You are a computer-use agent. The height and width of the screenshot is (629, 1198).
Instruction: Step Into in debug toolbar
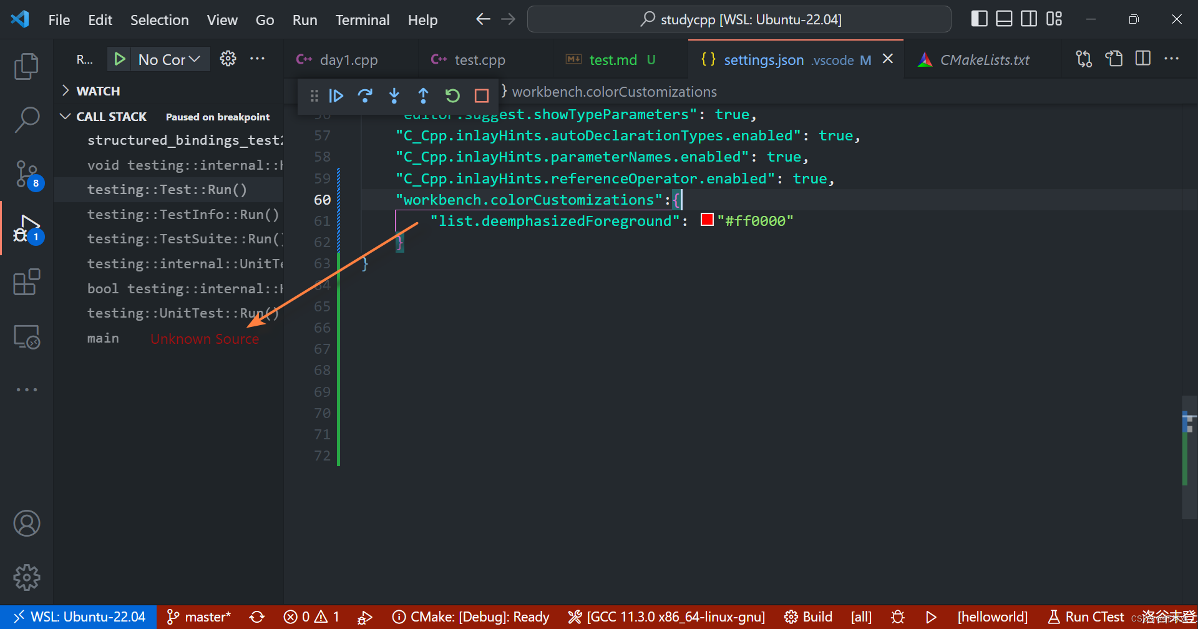click(394, 95)
